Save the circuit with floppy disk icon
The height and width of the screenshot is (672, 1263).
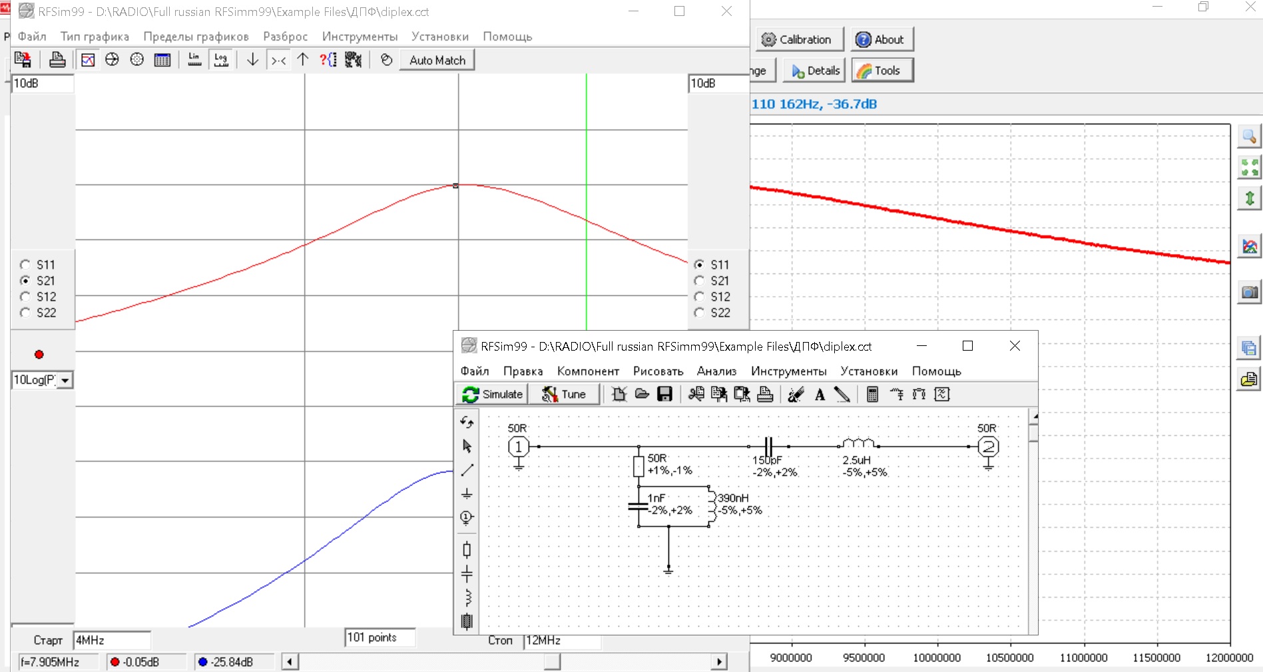click(664, 395)
